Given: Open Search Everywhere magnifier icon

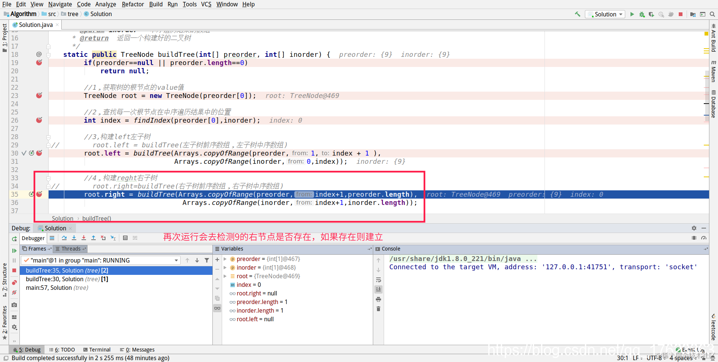Looking at the screenshot, I should pos(712,14).
